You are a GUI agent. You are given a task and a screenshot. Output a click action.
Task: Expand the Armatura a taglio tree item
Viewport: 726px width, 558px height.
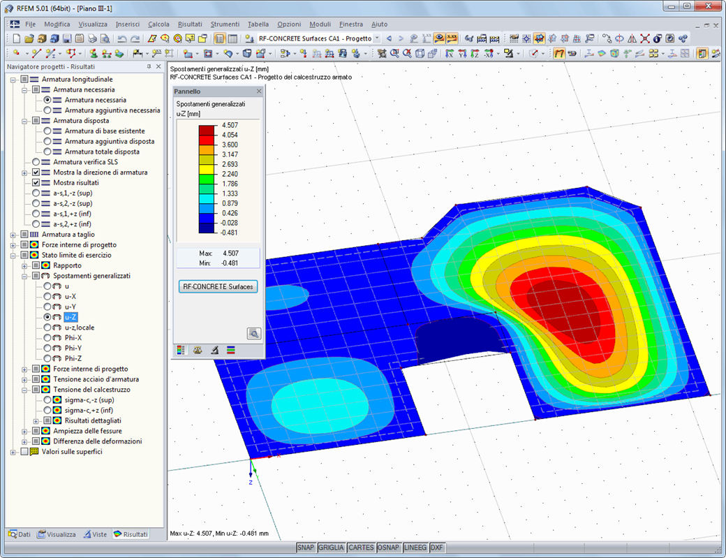click(14, 234)
